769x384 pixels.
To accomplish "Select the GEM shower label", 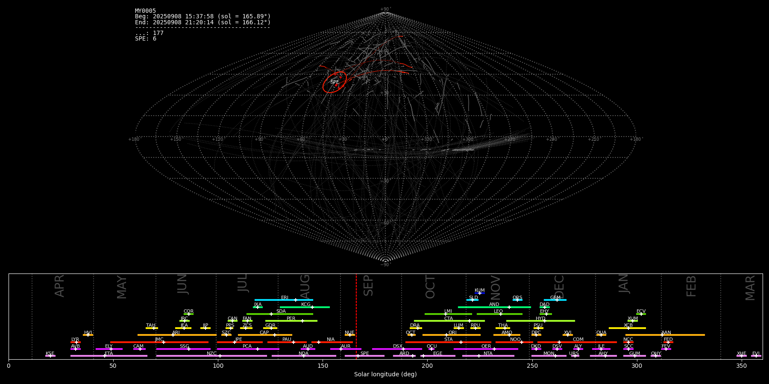I will [555, 298].
